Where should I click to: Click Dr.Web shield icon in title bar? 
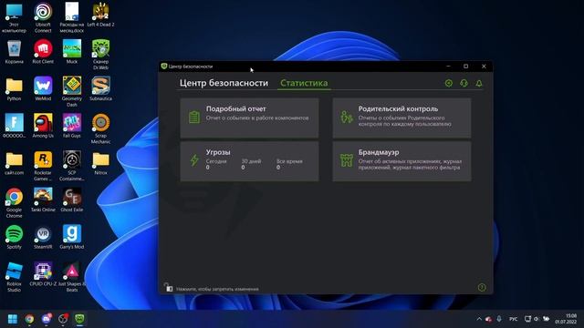(164, 67)
